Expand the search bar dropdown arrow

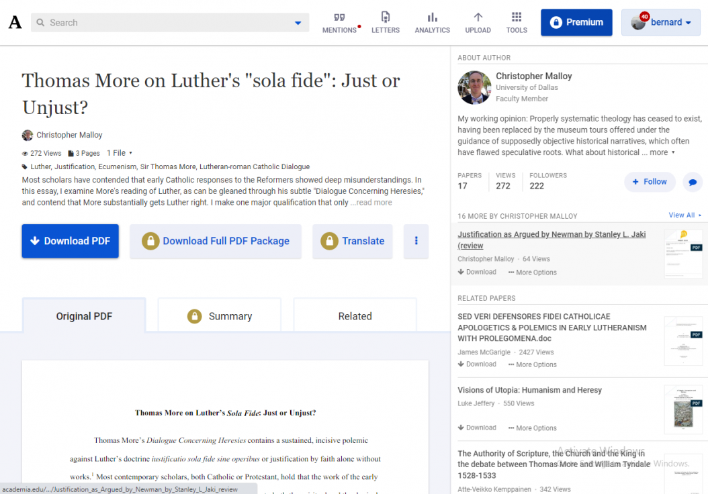coord(298,23)
